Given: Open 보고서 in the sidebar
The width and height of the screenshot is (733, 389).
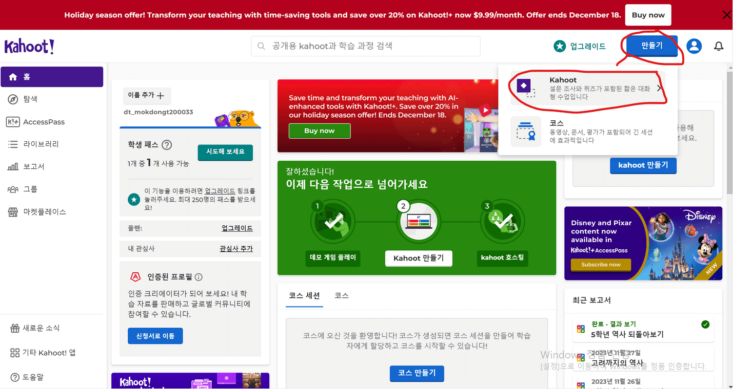Looking at the screenshot, I should [x=52, y=167].
